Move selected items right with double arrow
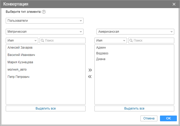The image size is (180, 126). tap(90, 70)
